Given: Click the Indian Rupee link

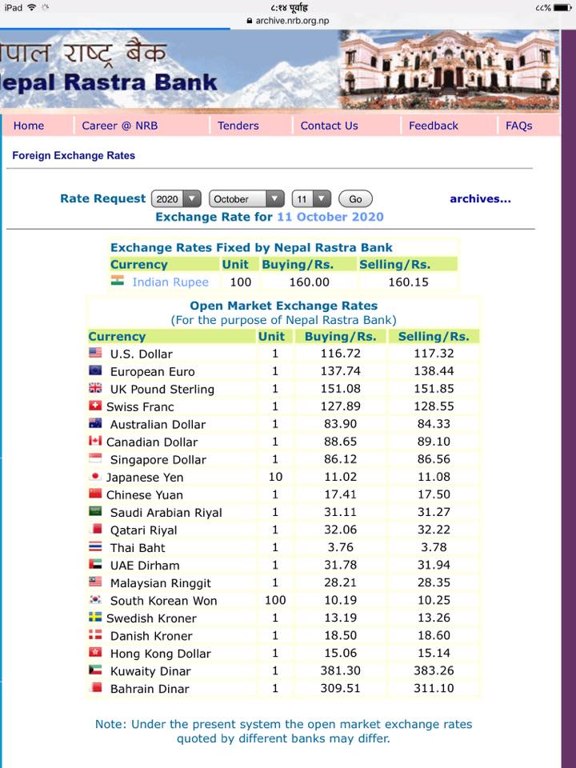Looking at the screenshot, I should click(x=170, y=282).
